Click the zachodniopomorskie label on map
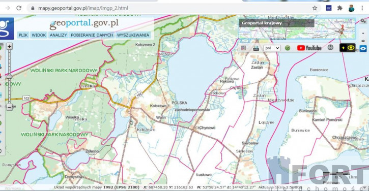The height and width of the screenshot is (191, 369). [x=192, y=110]
